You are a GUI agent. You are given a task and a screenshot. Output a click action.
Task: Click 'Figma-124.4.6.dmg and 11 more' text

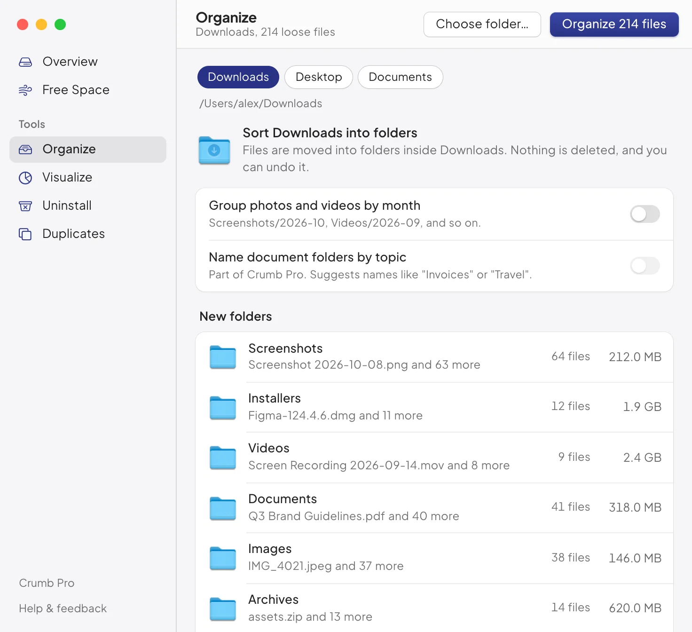(x=335, y=416)
